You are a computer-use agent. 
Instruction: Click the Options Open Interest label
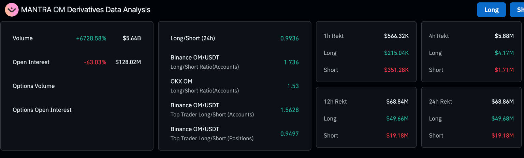(x=42, y=110)
